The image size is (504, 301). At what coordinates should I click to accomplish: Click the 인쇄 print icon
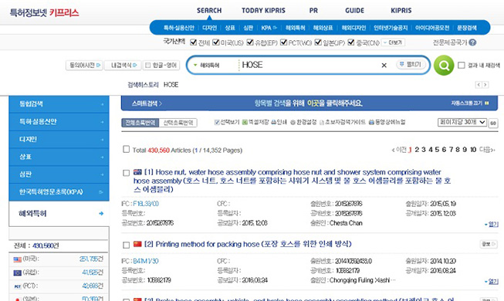pos(273,122)
